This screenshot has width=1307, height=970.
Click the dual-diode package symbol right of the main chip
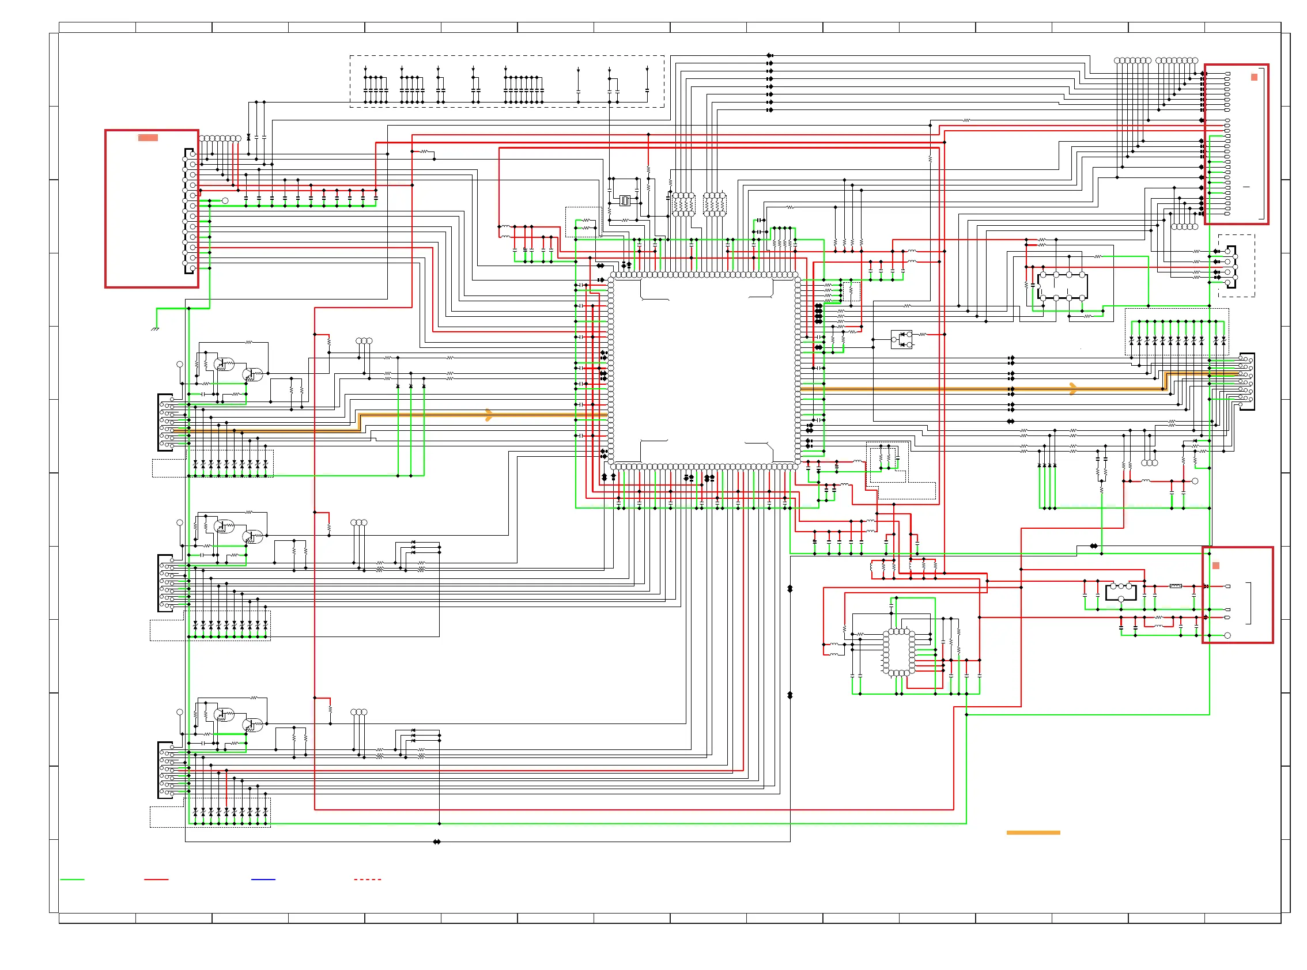(x=902, y=339)
